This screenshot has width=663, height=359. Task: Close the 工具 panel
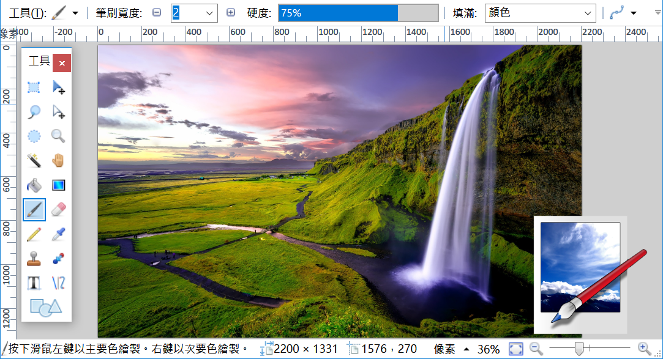pyautogui.click(x=62, y=64)
